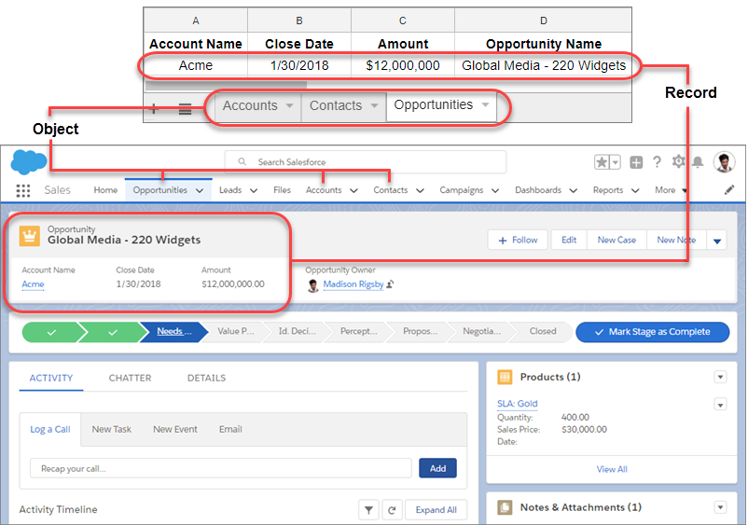Open the Opportunities nav tab dropdown chevron
This screenshot has height=525, width=748.
[200, 190]
